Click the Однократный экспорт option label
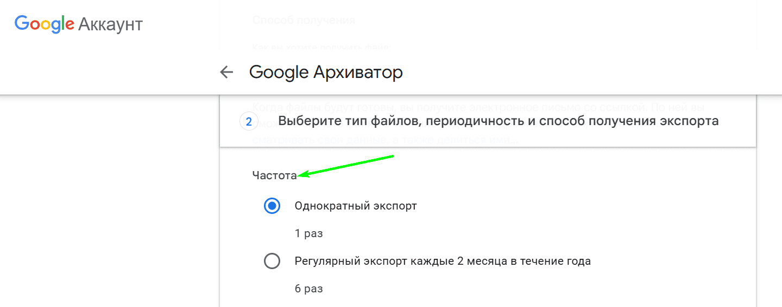Viewport: 782px width, 307px height. tap(356, 206)
